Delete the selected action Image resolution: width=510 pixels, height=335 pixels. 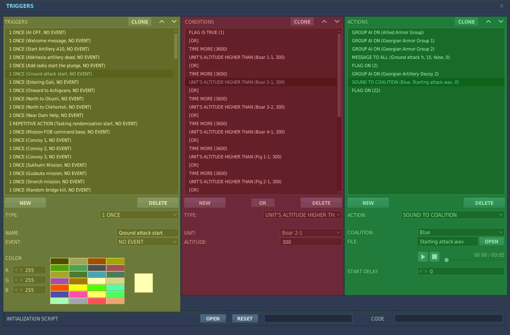484,203
